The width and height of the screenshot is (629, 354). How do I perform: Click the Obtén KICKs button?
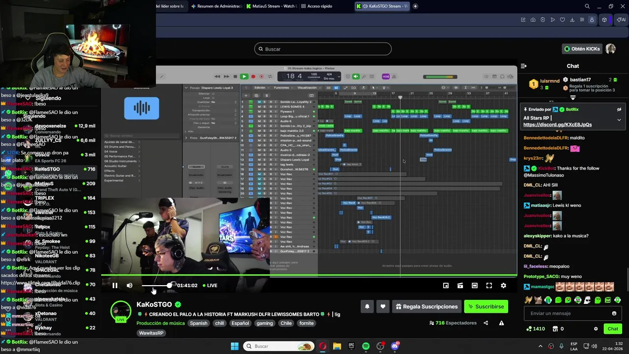pos(582,49)
